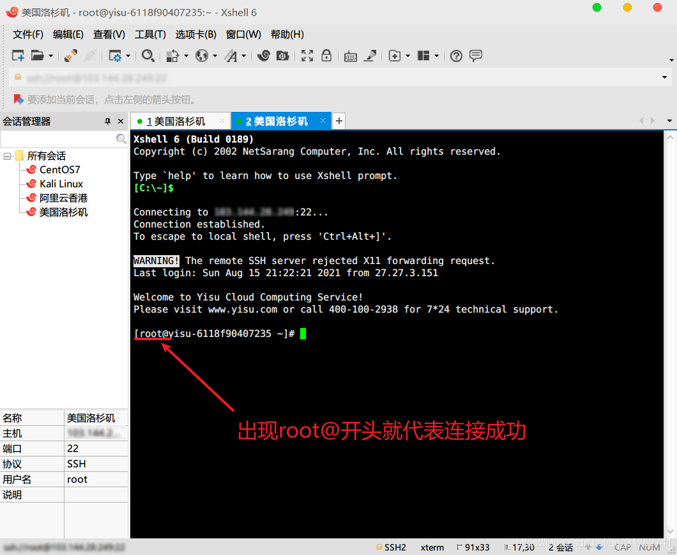Click the Open session folder icon
The width and height of the screenshot is (677, 555).
point(38,56)
